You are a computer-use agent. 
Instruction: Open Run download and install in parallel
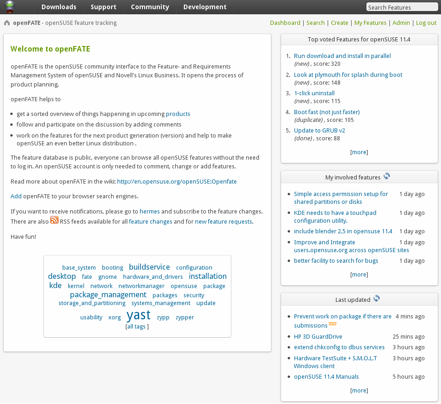pyautogui.click(x=342, y=56)
